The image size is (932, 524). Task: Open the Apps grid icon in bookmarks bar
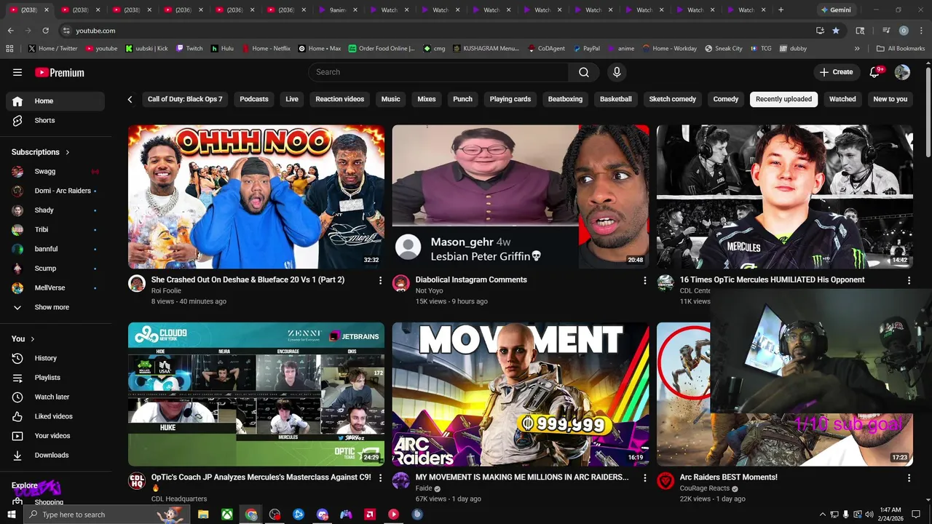coord(9,49)
